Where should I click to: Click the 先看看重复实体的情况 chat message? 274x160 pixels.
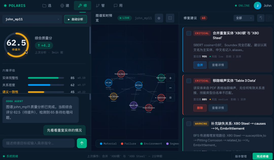64,130
